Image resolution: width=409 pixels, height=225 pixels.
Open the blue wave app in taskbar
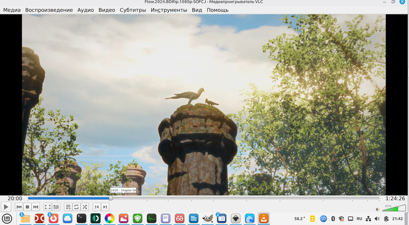pos(249,219)
